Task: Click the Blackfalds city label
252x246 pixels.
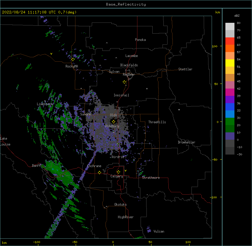Action: [129, 65]
